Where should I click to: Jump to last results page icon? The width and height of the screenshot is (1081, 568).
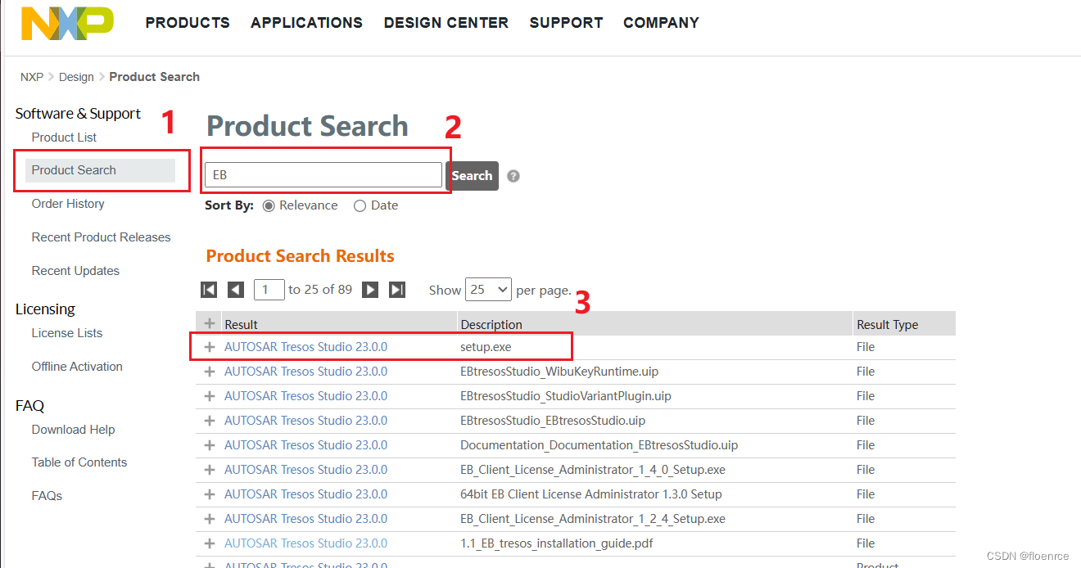tap(397, 290)
